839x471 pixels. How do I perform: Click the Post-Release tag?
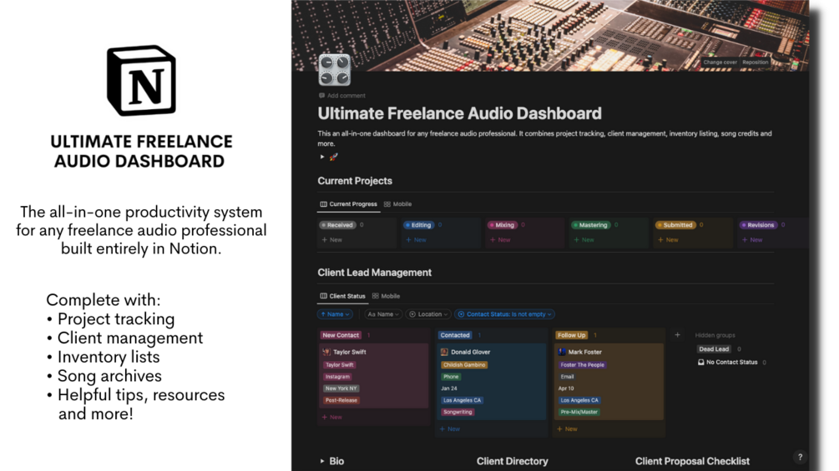point(341,400)
